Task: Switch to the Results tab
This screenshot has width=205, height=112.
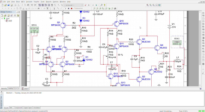Action: click(6, 108)
